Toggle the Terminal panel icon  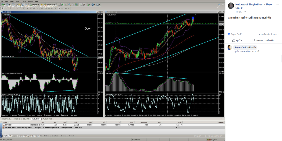(x=23, y=5)
